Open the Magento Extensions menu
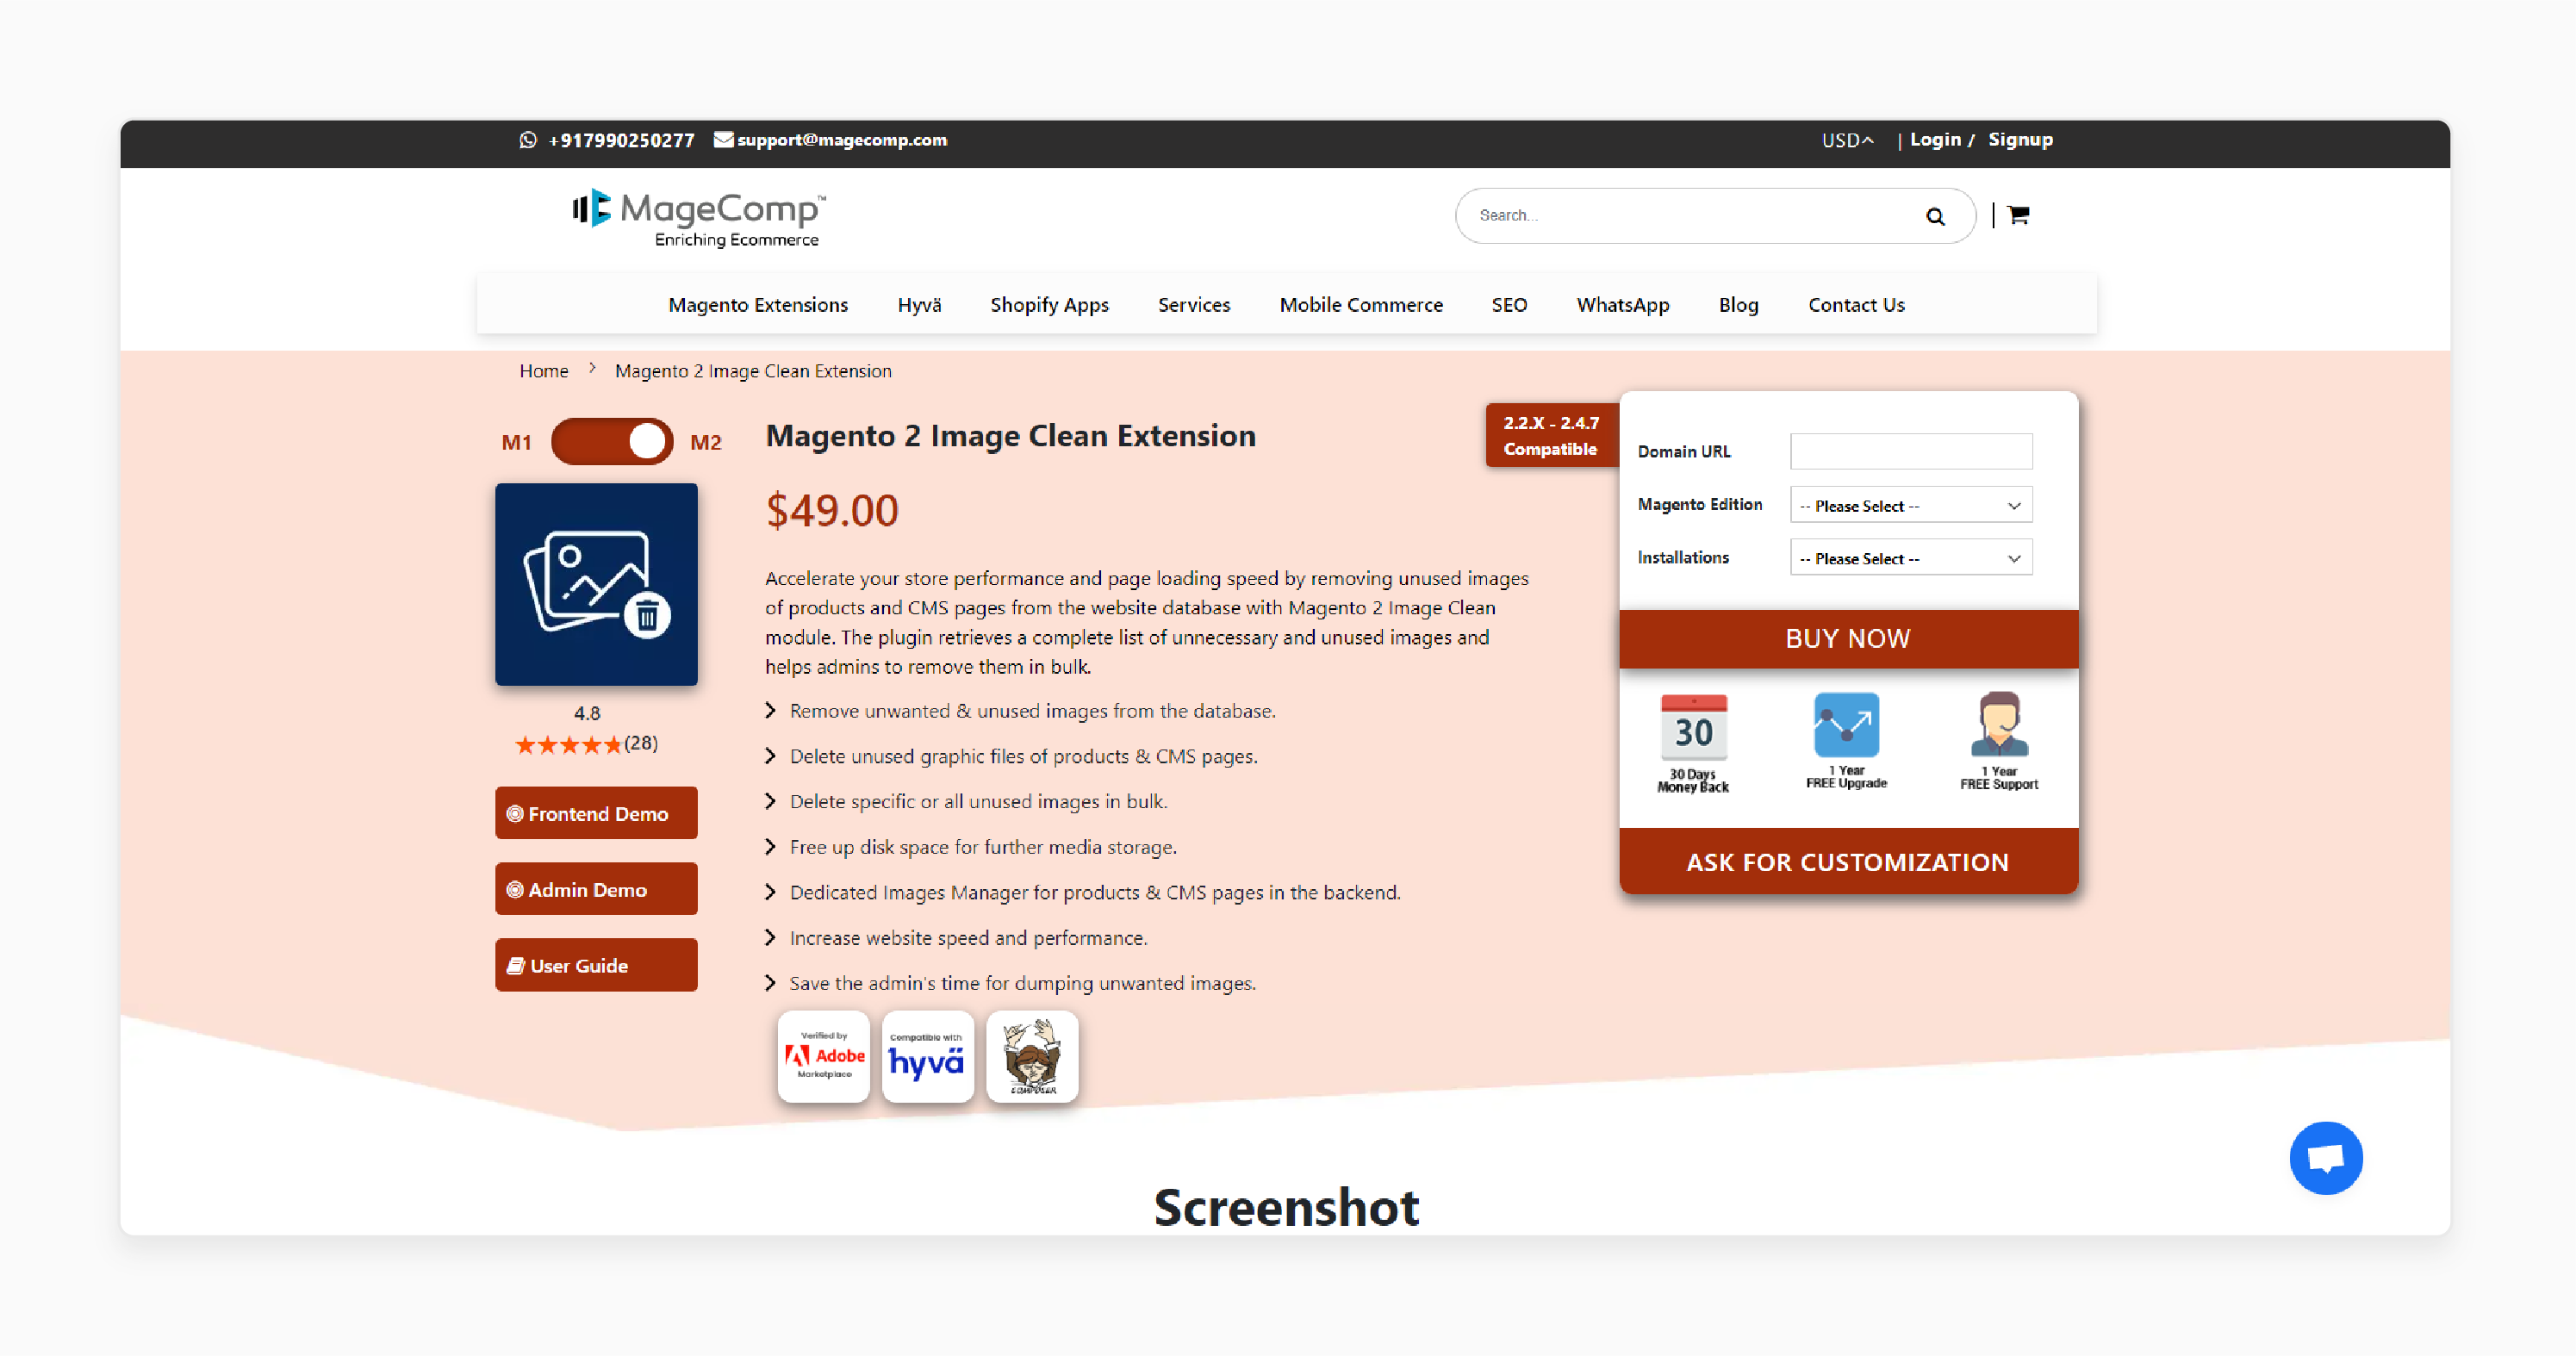This screenshot has height=1356, width=2576. pyautogui.click(x=758, y=305)
